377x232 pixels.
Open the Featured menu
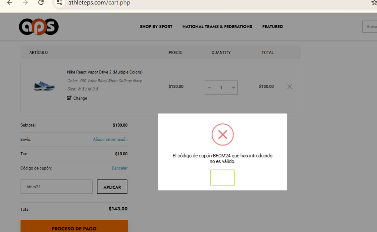(272, 26)
